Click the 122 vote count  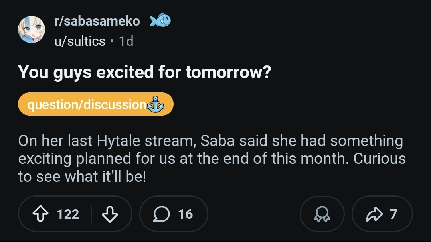tap(68, 214)
